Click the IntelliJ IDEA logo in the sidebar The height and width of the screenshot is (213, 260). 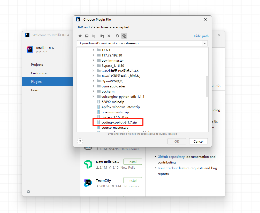[30, 50]
